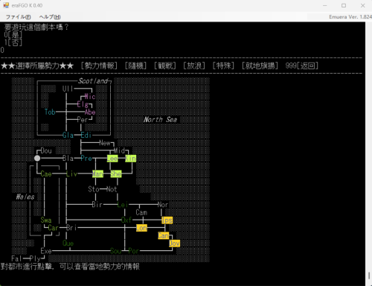The image size is (372, 286).
Task: Select the orange Lon city
Action: tap(141, 228)
